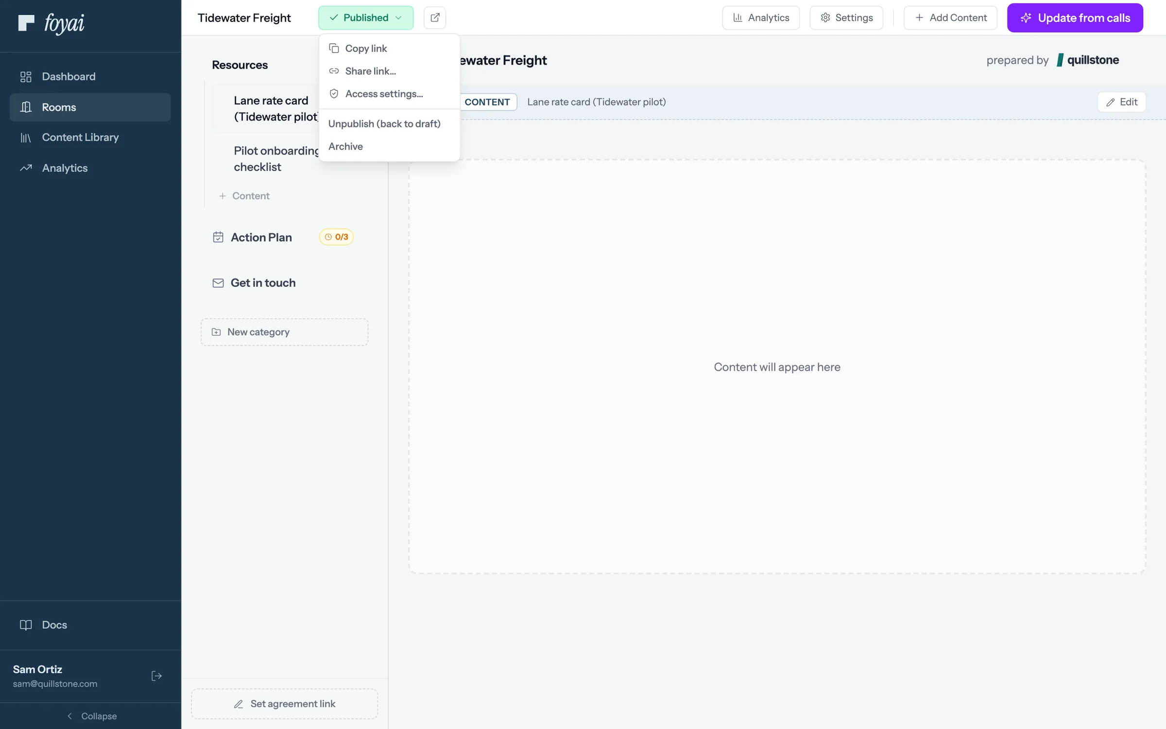Collapse the Published status dropdown
Viewport: 1166px width, 729px height.
coord(366,17)
